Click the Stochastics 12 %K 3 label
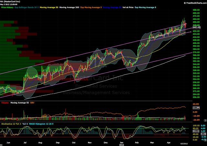 (x=11, y=124)
